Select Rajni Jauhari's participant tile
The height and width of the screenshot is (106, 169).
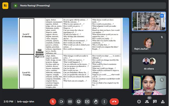(149, 43)
